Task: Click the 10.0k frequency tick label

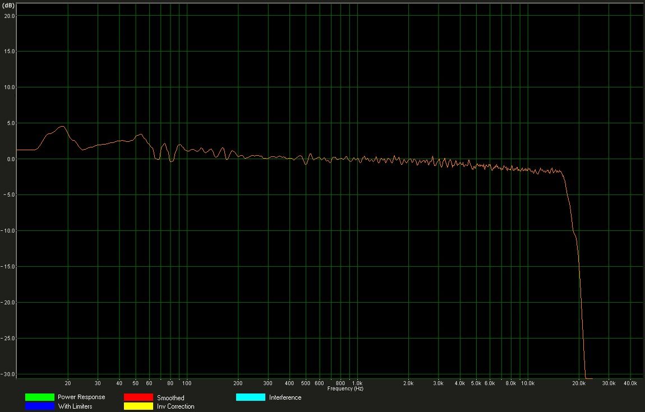Action: [x=528, y=383]
